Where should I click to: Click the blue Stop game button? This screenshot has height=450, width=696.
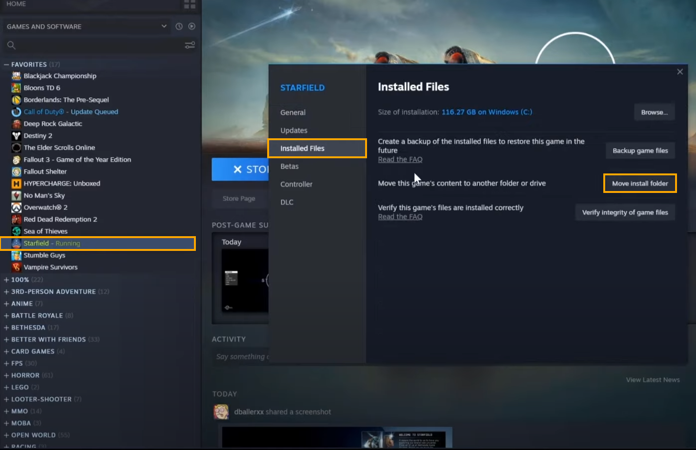click(x=240, y=169)
